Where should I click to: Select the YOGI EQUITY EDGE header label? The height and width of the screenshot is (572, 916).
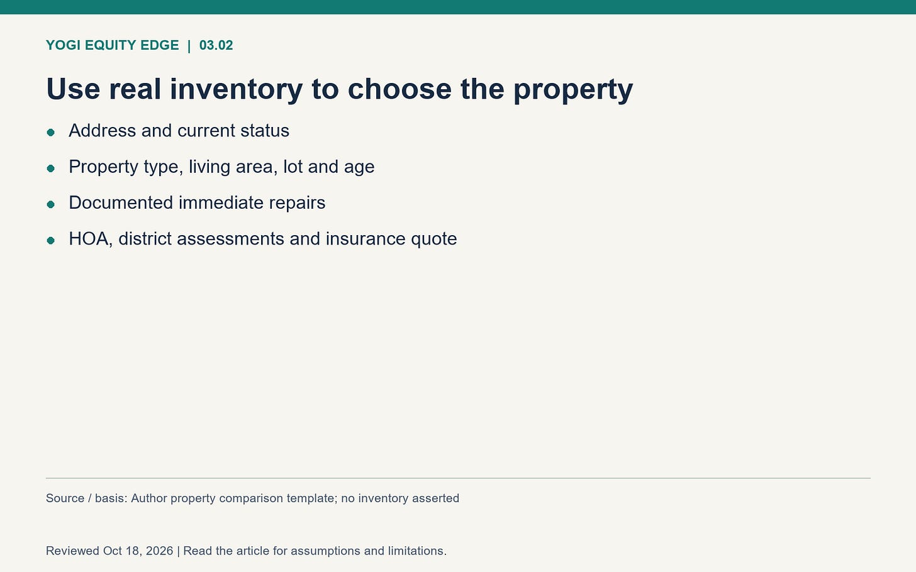click(113, 45)
